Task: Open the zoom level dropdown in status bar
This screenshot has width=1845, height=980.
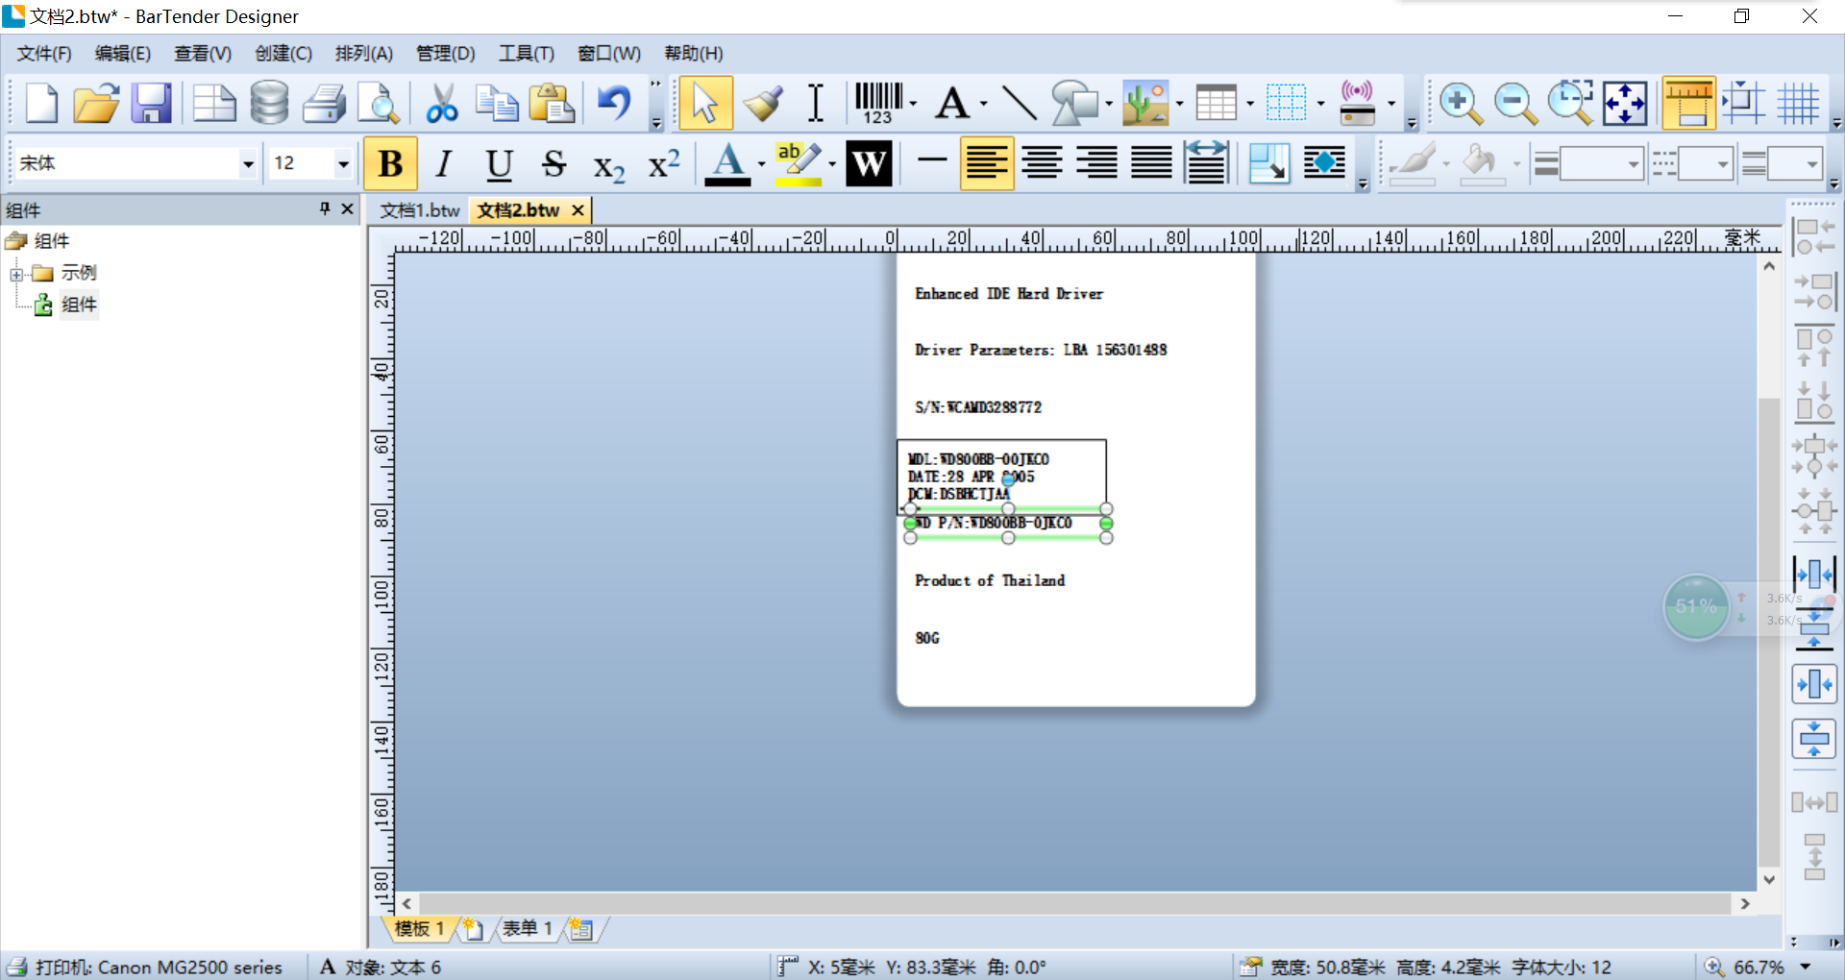Action: tap(1806, 968)
